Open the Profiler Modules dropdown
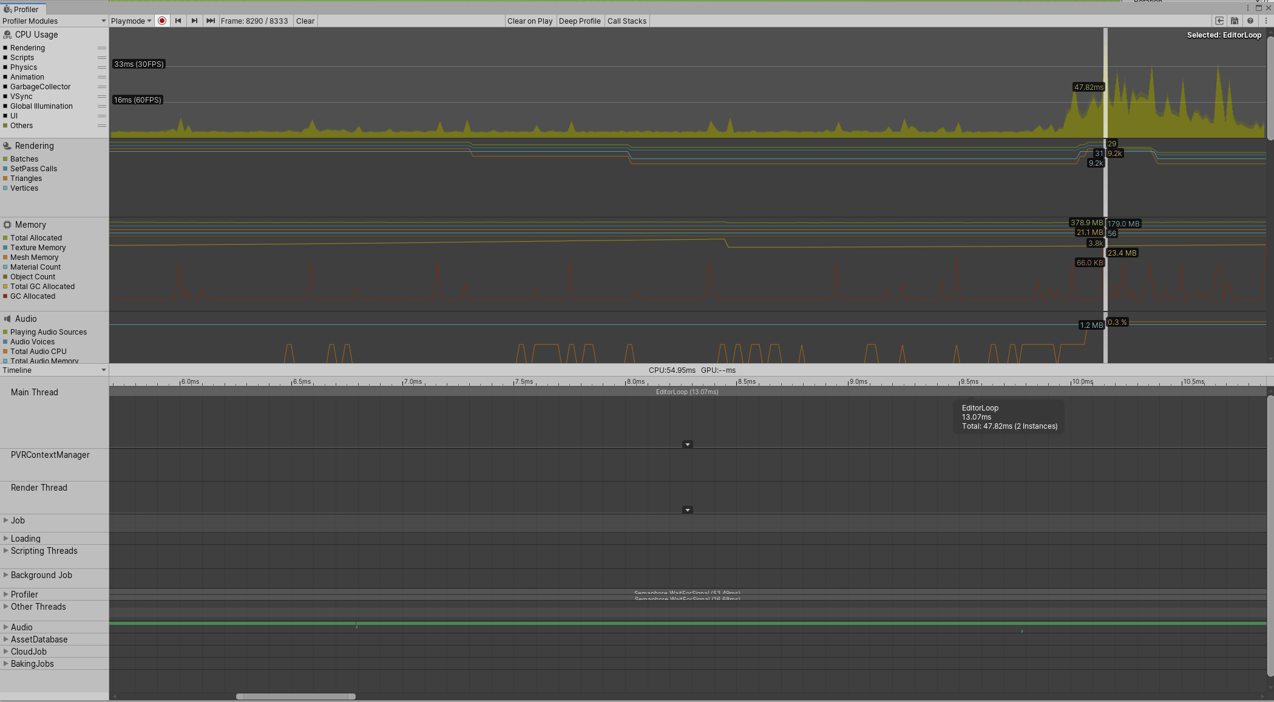Image resolution: width=1274 pixels, height=702 pixels. point(53,21)
